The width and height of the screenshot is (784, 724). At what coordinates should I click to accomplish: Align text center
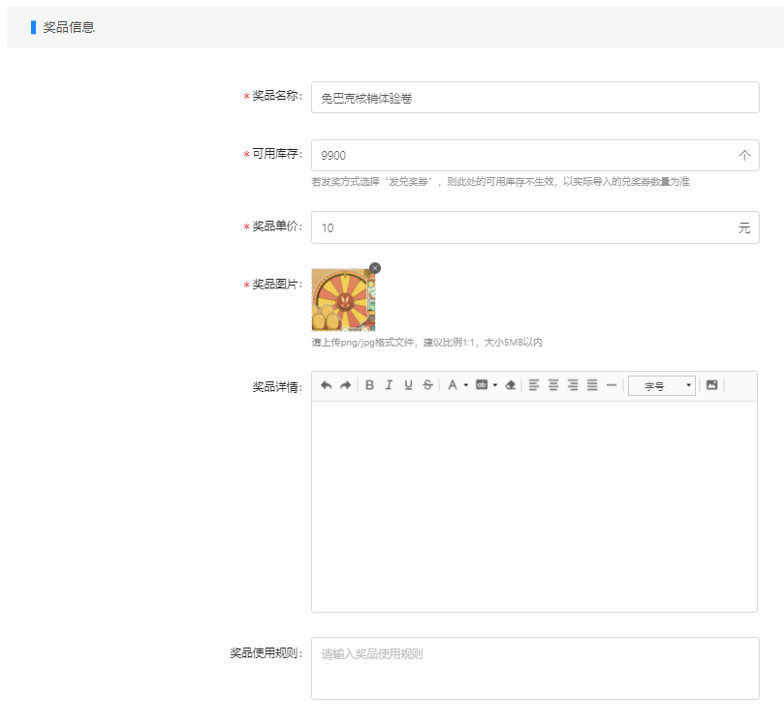(x=553, y=385)
